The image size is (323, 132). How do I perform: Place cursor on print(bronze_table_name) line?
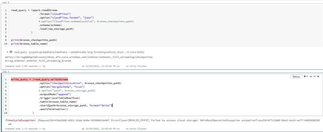(x=29, y=44)
